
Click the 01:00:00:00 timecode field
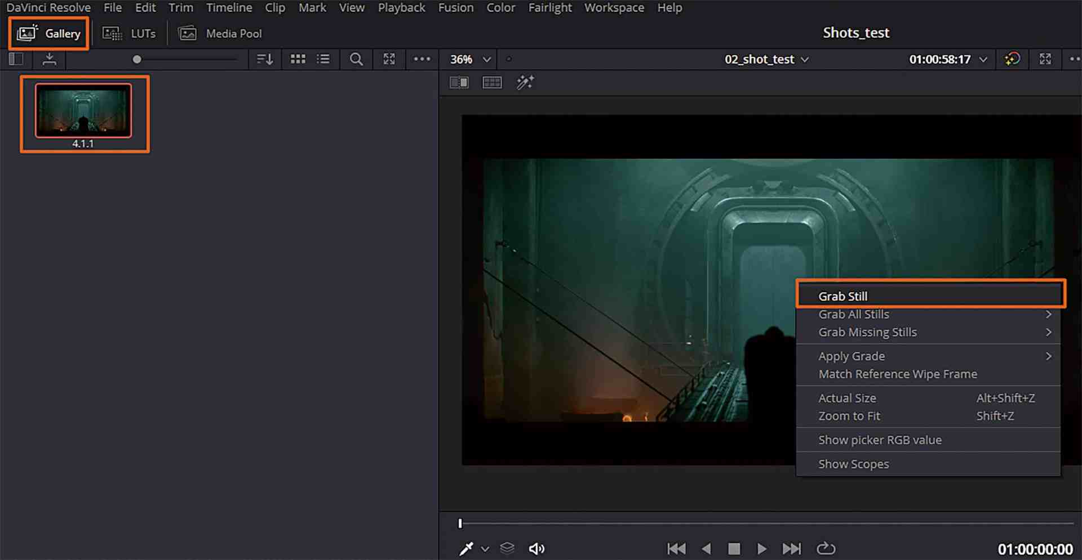coord(1035,549)
